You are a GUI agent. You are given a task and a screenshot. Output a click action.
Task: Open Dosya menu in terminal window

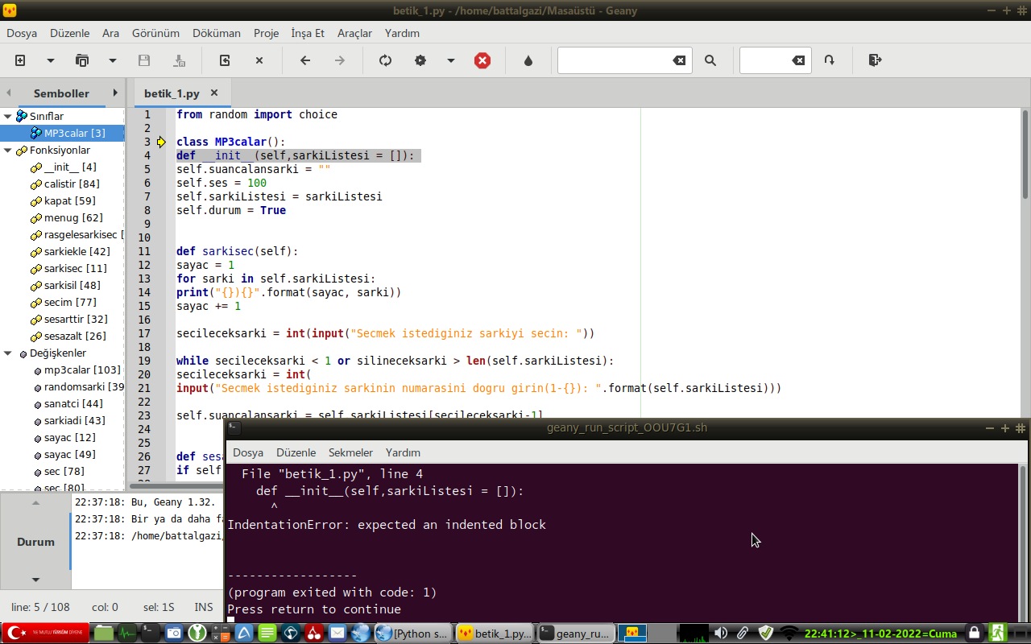[248, 452]
